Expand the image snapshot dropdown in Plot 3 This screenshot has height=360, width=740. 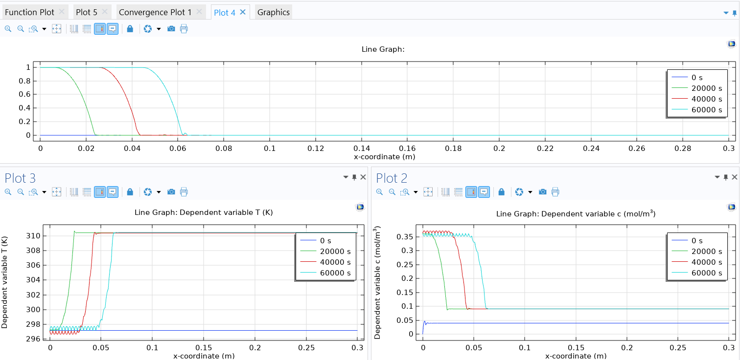159,192
